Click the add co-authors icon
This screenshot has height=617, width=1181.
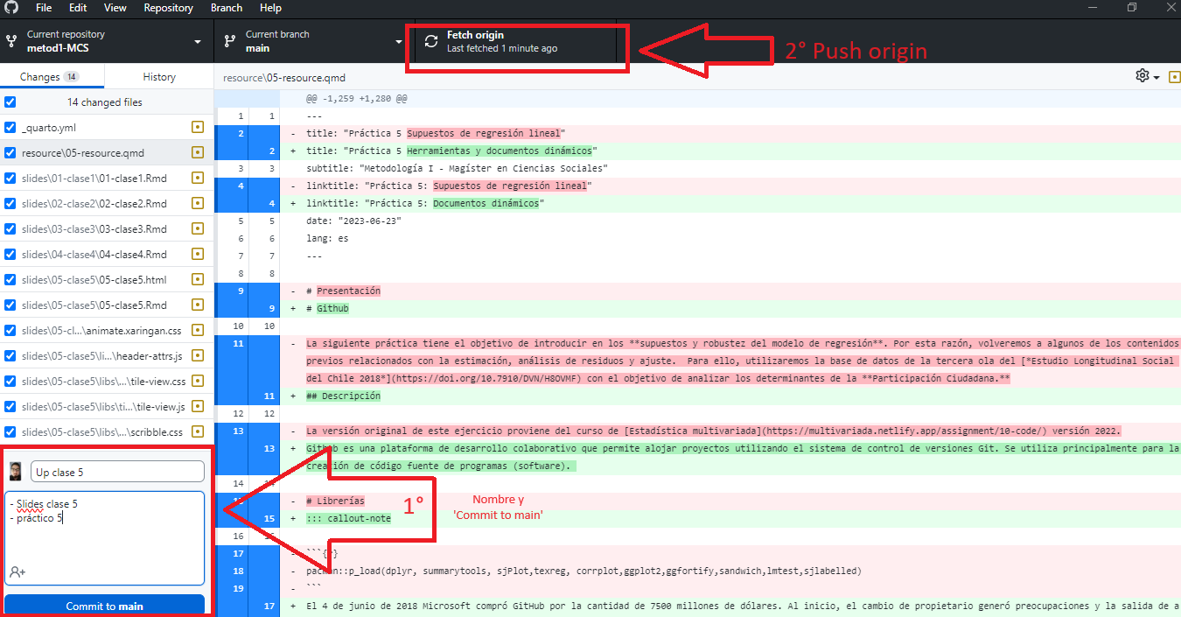(17, 571)
